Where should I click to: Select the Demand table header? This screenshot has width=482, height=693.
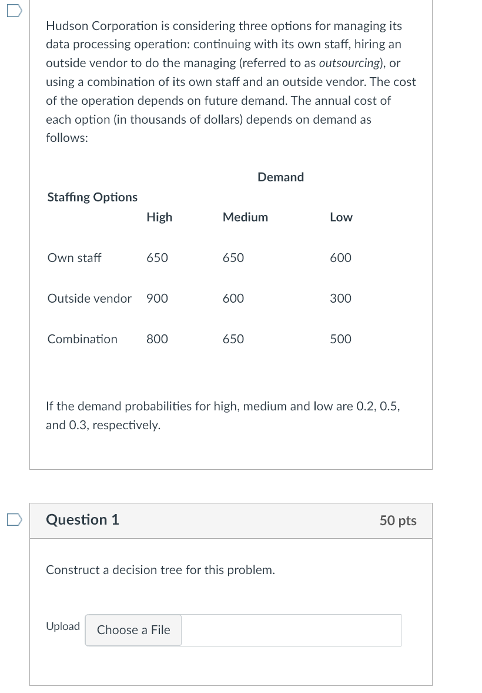click(x=280, y=177)
